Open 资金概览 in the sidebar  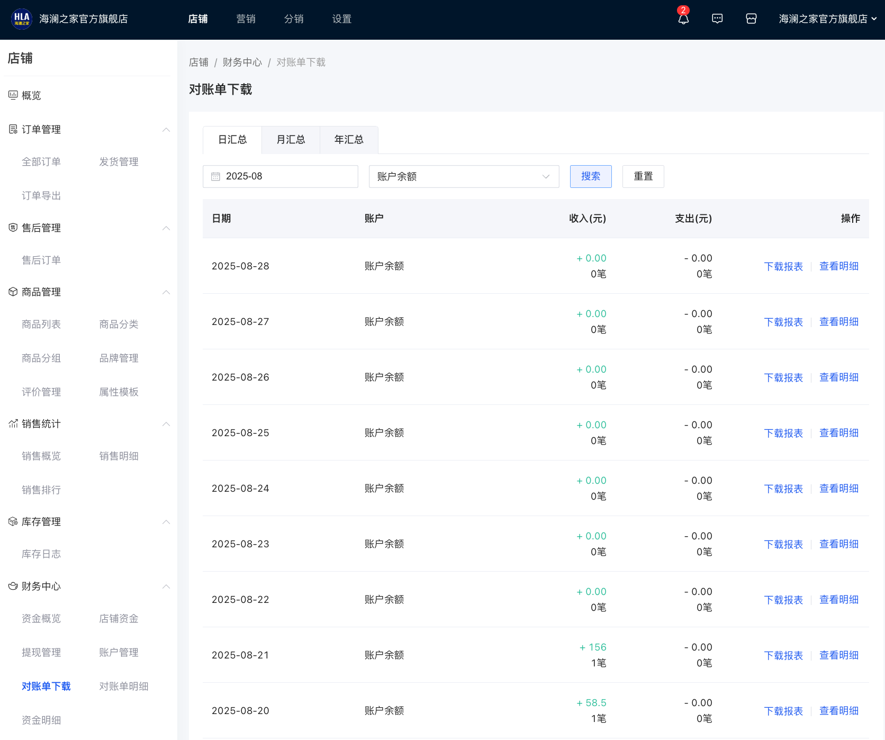(x=41, y=619)
